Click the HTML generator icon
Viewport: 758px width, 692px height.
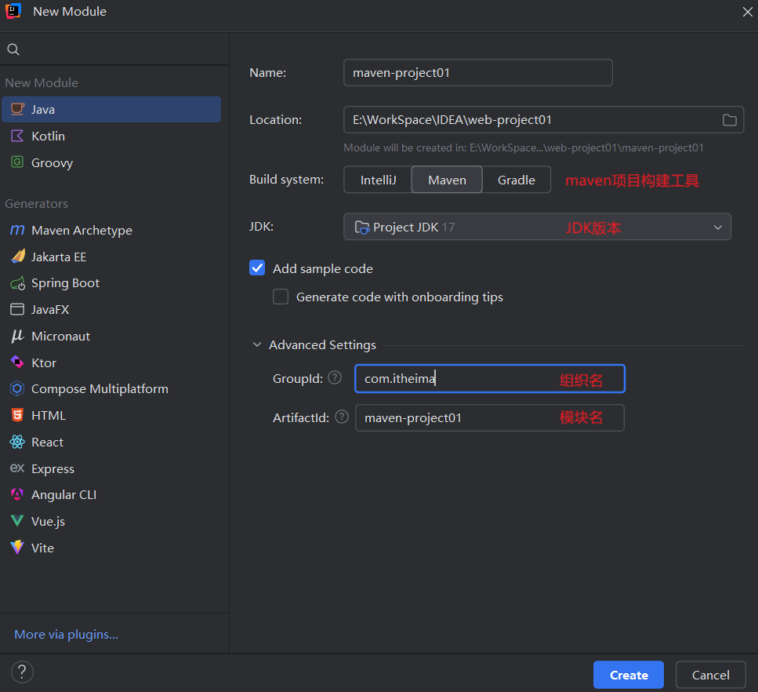coord(17,415)
